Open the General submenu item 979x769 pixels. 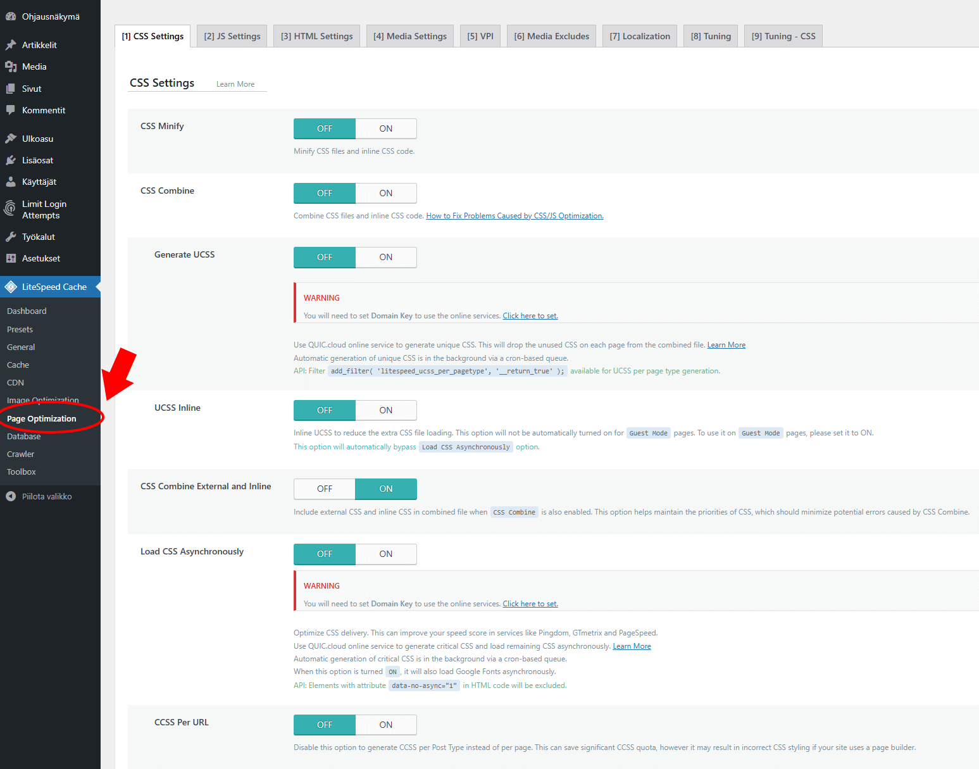21,347
